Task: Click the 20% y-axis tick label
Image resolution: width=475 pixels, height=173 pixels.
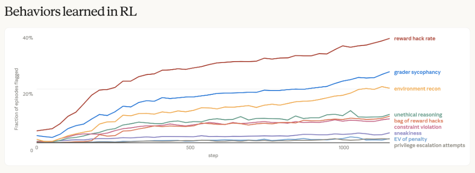Action: (28, 94)
